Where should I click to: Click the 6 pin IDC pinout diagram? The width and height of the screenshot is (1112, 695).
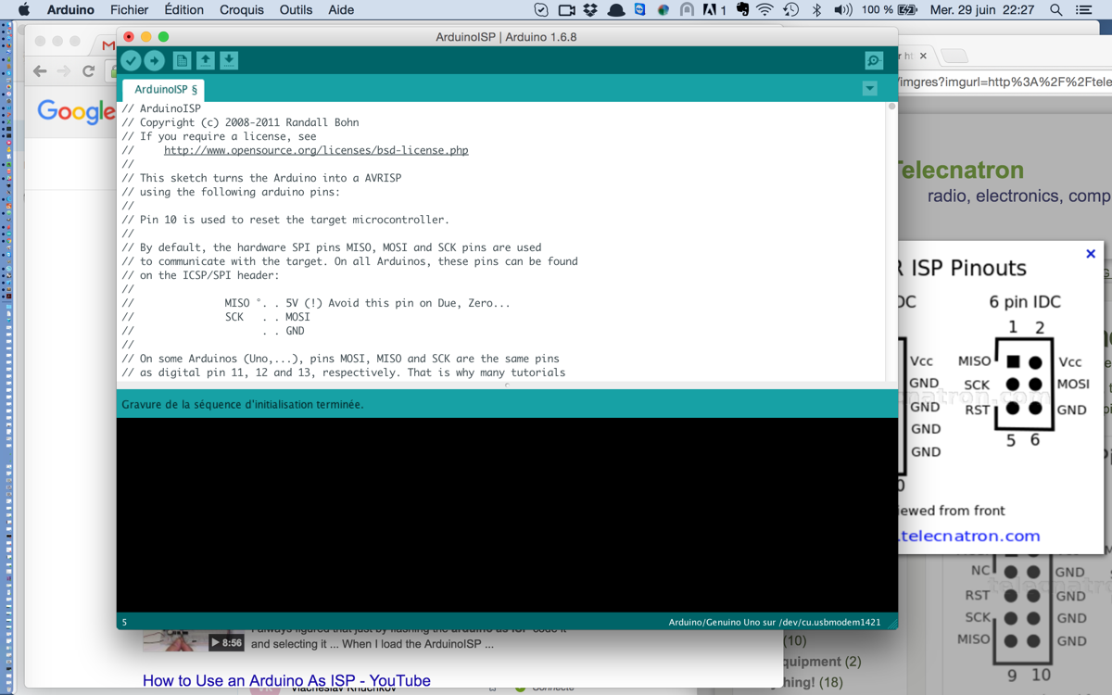tap(1024, 385)
